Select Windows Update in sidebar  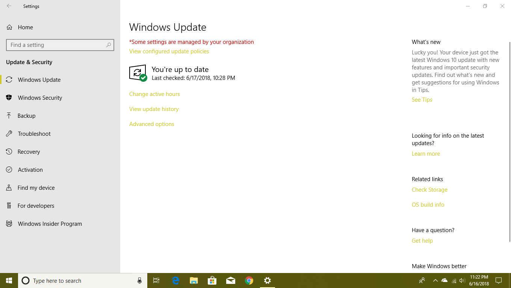tap(39, 79)
